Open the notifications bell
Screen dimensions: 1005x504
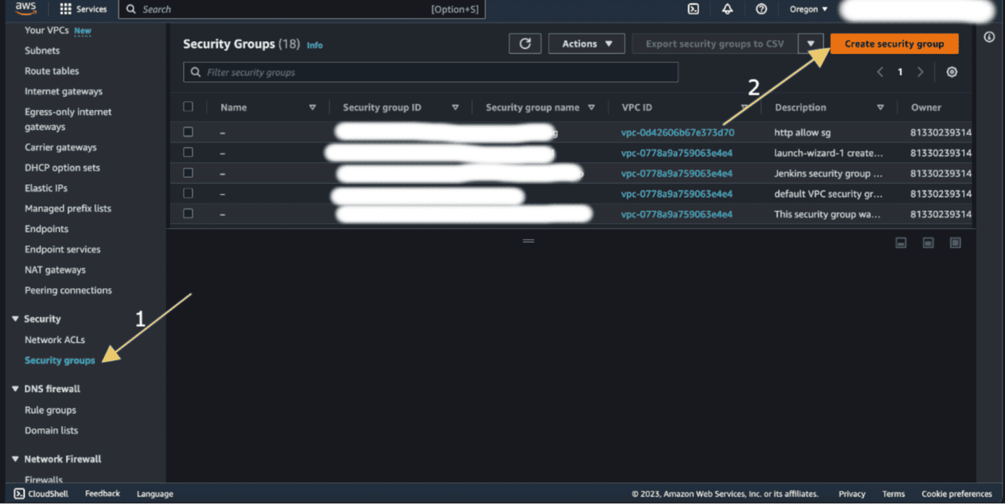tap(728, 9)
